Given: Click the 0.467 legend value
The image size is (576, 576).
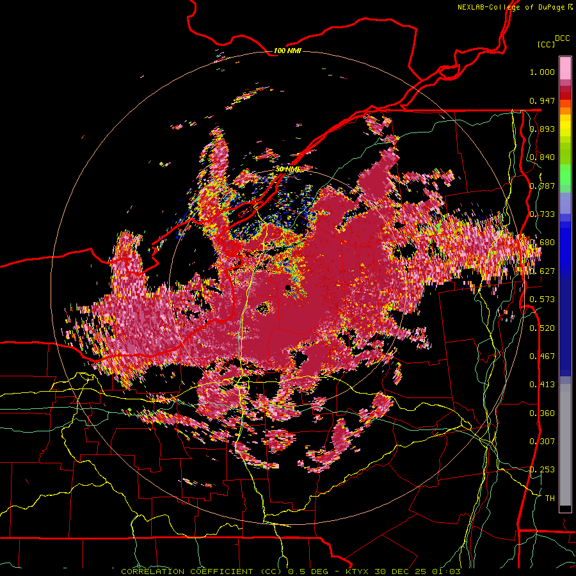Looking at the screenshot, I should click(x=542, y=356).
